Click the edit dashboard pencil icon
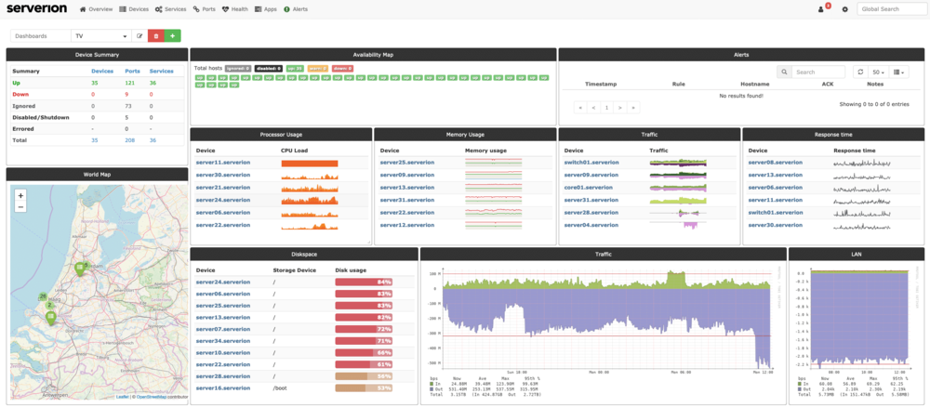Image resolution: width=930 pixels, height=407 pixels. (x=139, y=35)
